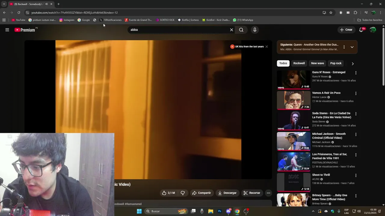Open the Extensions puzzle icon
The width and height of the screenshot is (385, 216).
click(356, 13)
